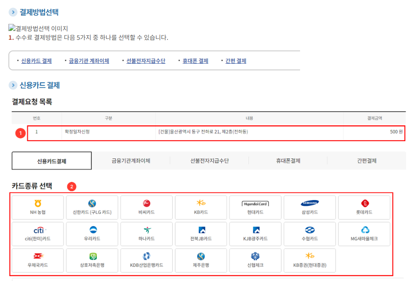Click the 500 원 payment amount
This screenshot has height=281, width=411.
click(396, 132)
